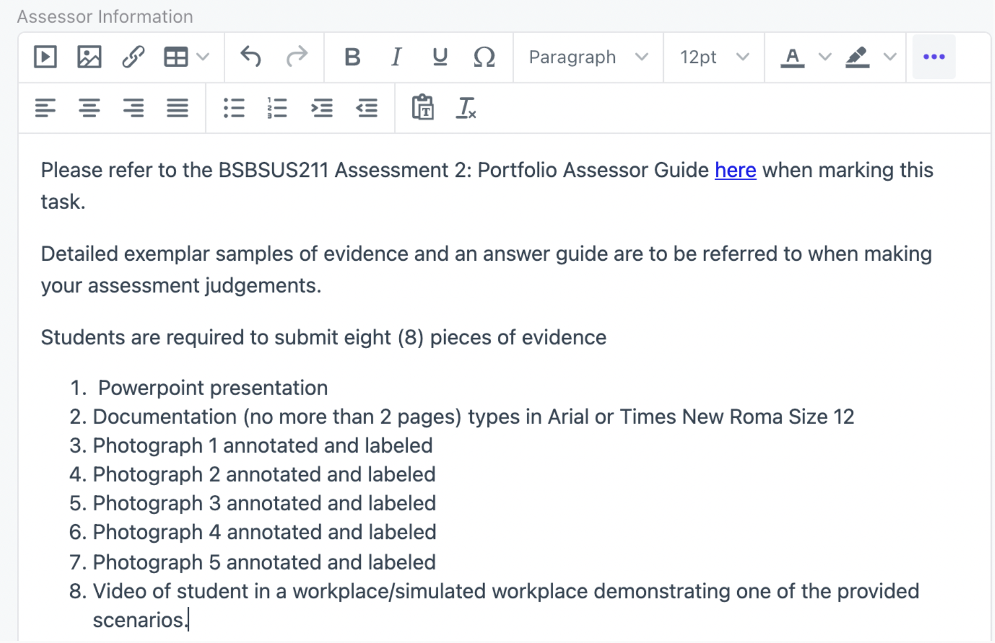Viewport: 995px width, 643px height.
Task: Undo the last edit
Action: tap(250, 57)
